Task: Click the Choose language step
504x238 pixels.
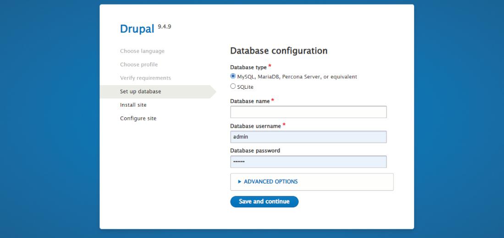Action: pyautogui.click(x=142, y=51)
